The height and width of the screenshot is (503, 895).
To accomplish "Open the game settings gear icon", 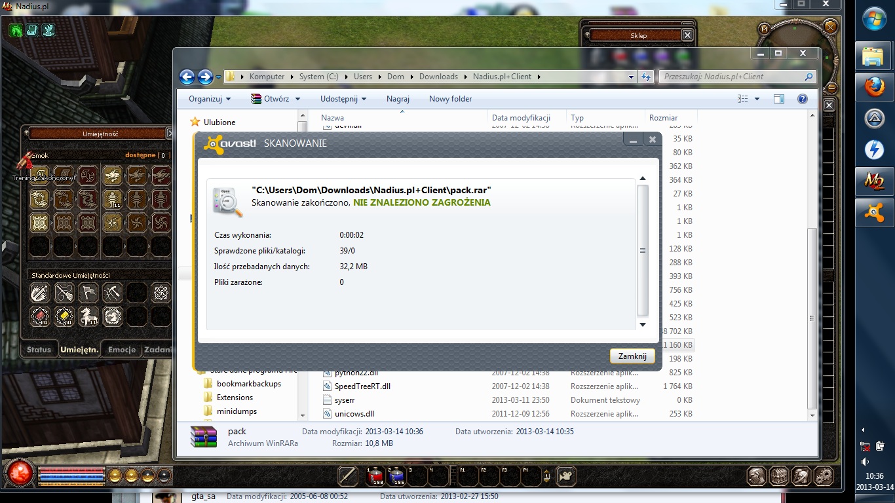I will pos(824,476).
